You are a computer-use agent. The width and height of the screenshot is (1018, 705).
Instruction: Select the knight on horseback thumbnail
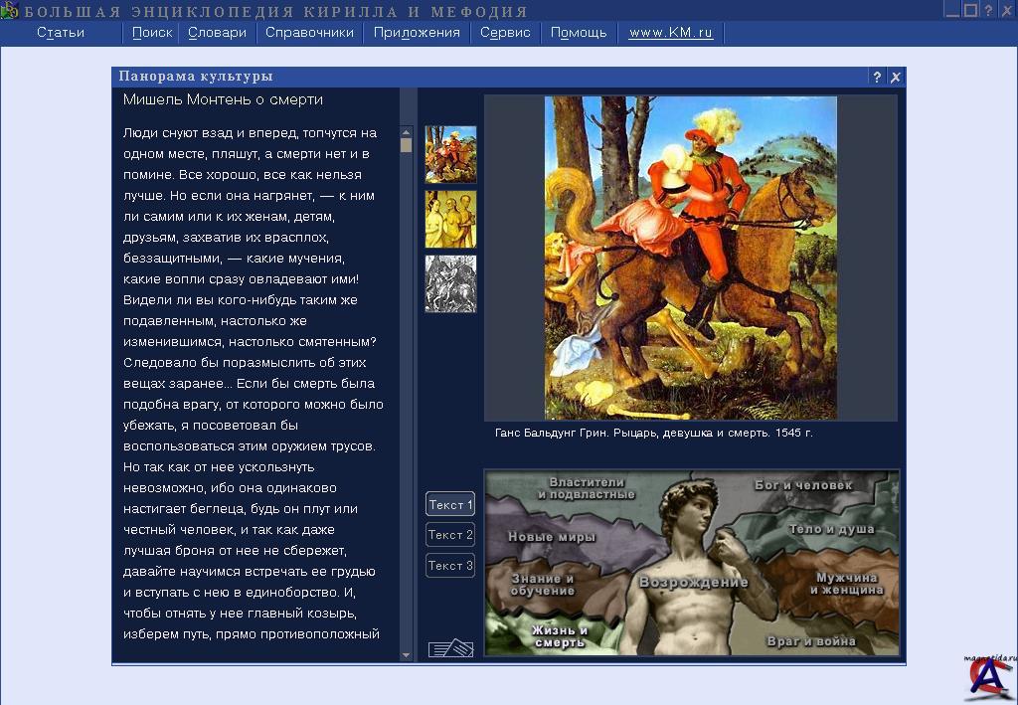click(450, 154)
